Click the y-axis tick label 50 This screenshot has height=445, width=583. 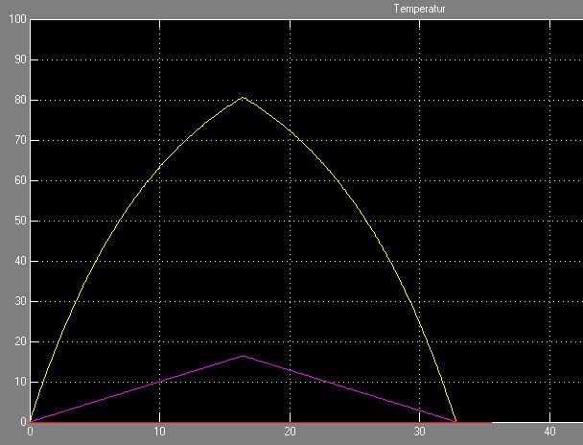tap(16, 221)
